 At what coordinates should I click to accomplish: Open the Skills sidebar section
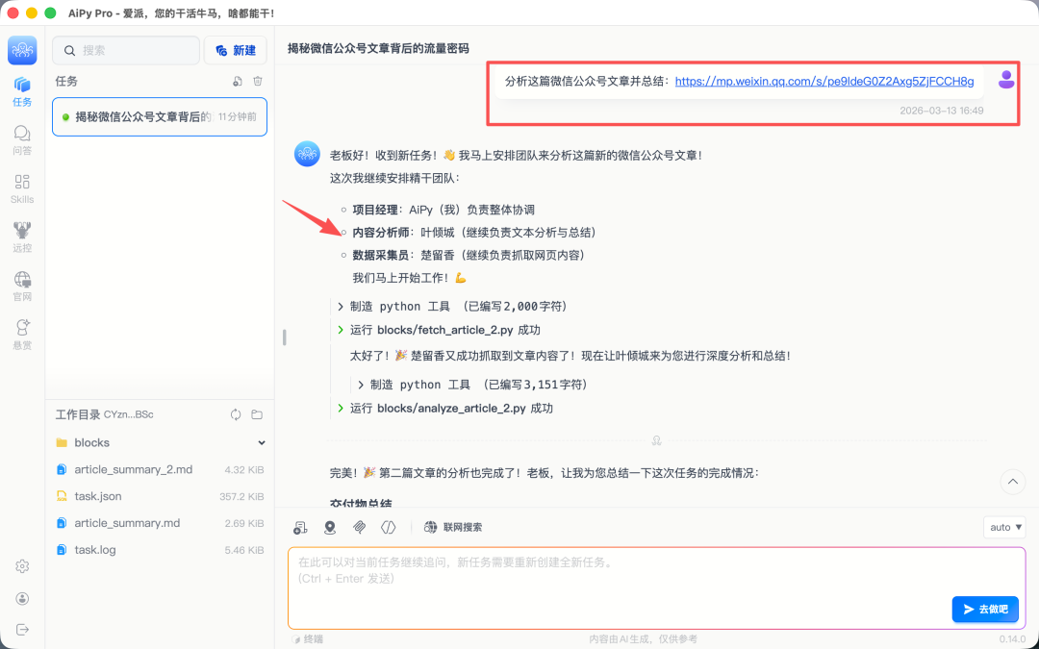[22, 188]
